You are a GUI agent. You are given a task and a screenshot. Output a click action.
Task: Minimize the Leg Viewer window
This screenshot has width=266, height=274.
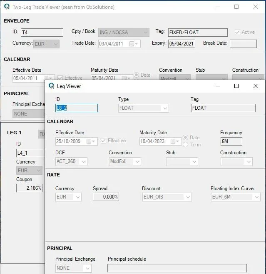click(x=218, y=86)
